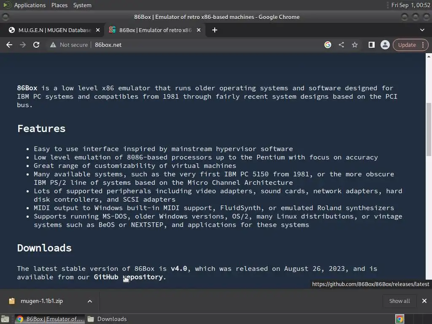Open Chrome three-dot menu
This screenshot has height=324, width=432.
423,45
